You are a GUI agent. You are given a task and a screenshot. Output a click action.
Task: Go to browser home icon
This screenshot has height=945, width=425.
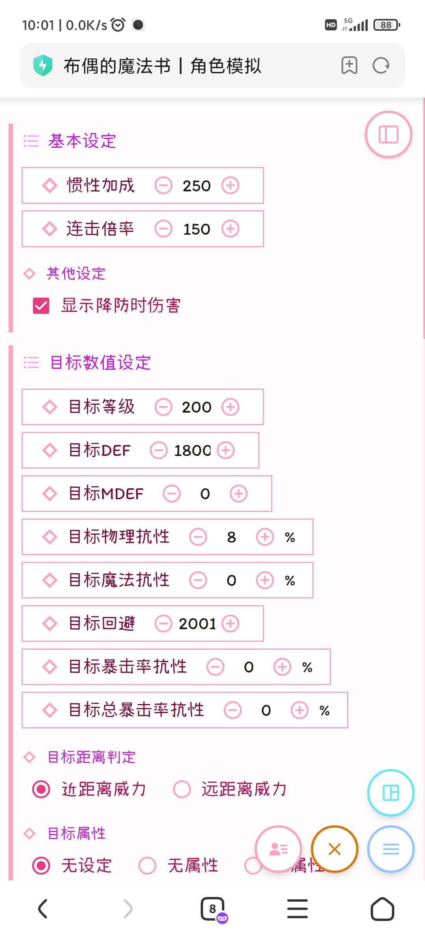point(382,909)
